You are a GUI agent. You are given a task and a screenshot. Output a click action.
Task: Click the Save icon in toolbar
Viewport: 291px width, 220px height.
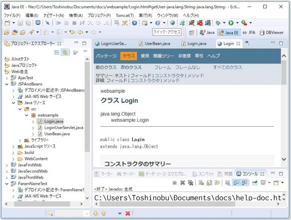click(20, 23)
